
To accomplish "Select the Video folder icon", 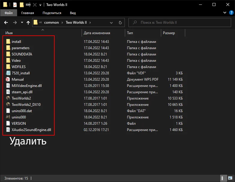I will click(8, 60).
